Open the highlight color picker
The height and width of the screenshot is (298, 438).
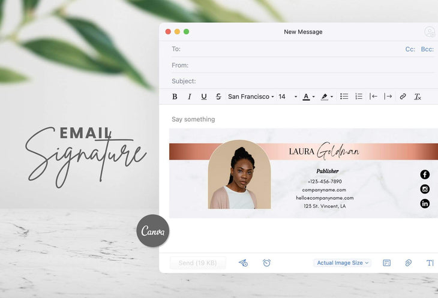pyautogui.click(x=326, y=97)
